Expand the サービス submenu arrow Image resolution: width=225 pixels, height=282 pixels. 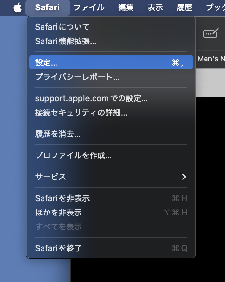point(184,177)
